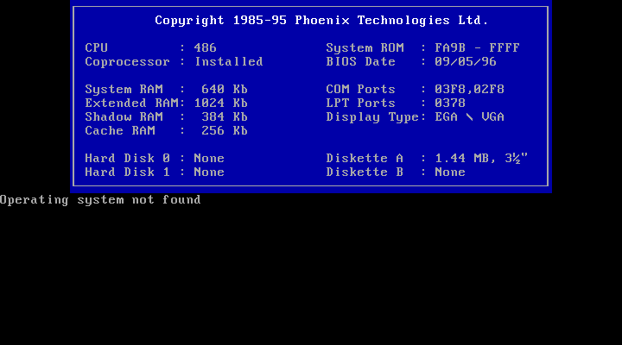Screen dimensions: 622x345
Task: Click the System RAM 640 Kb value
Action: [224, 89]
